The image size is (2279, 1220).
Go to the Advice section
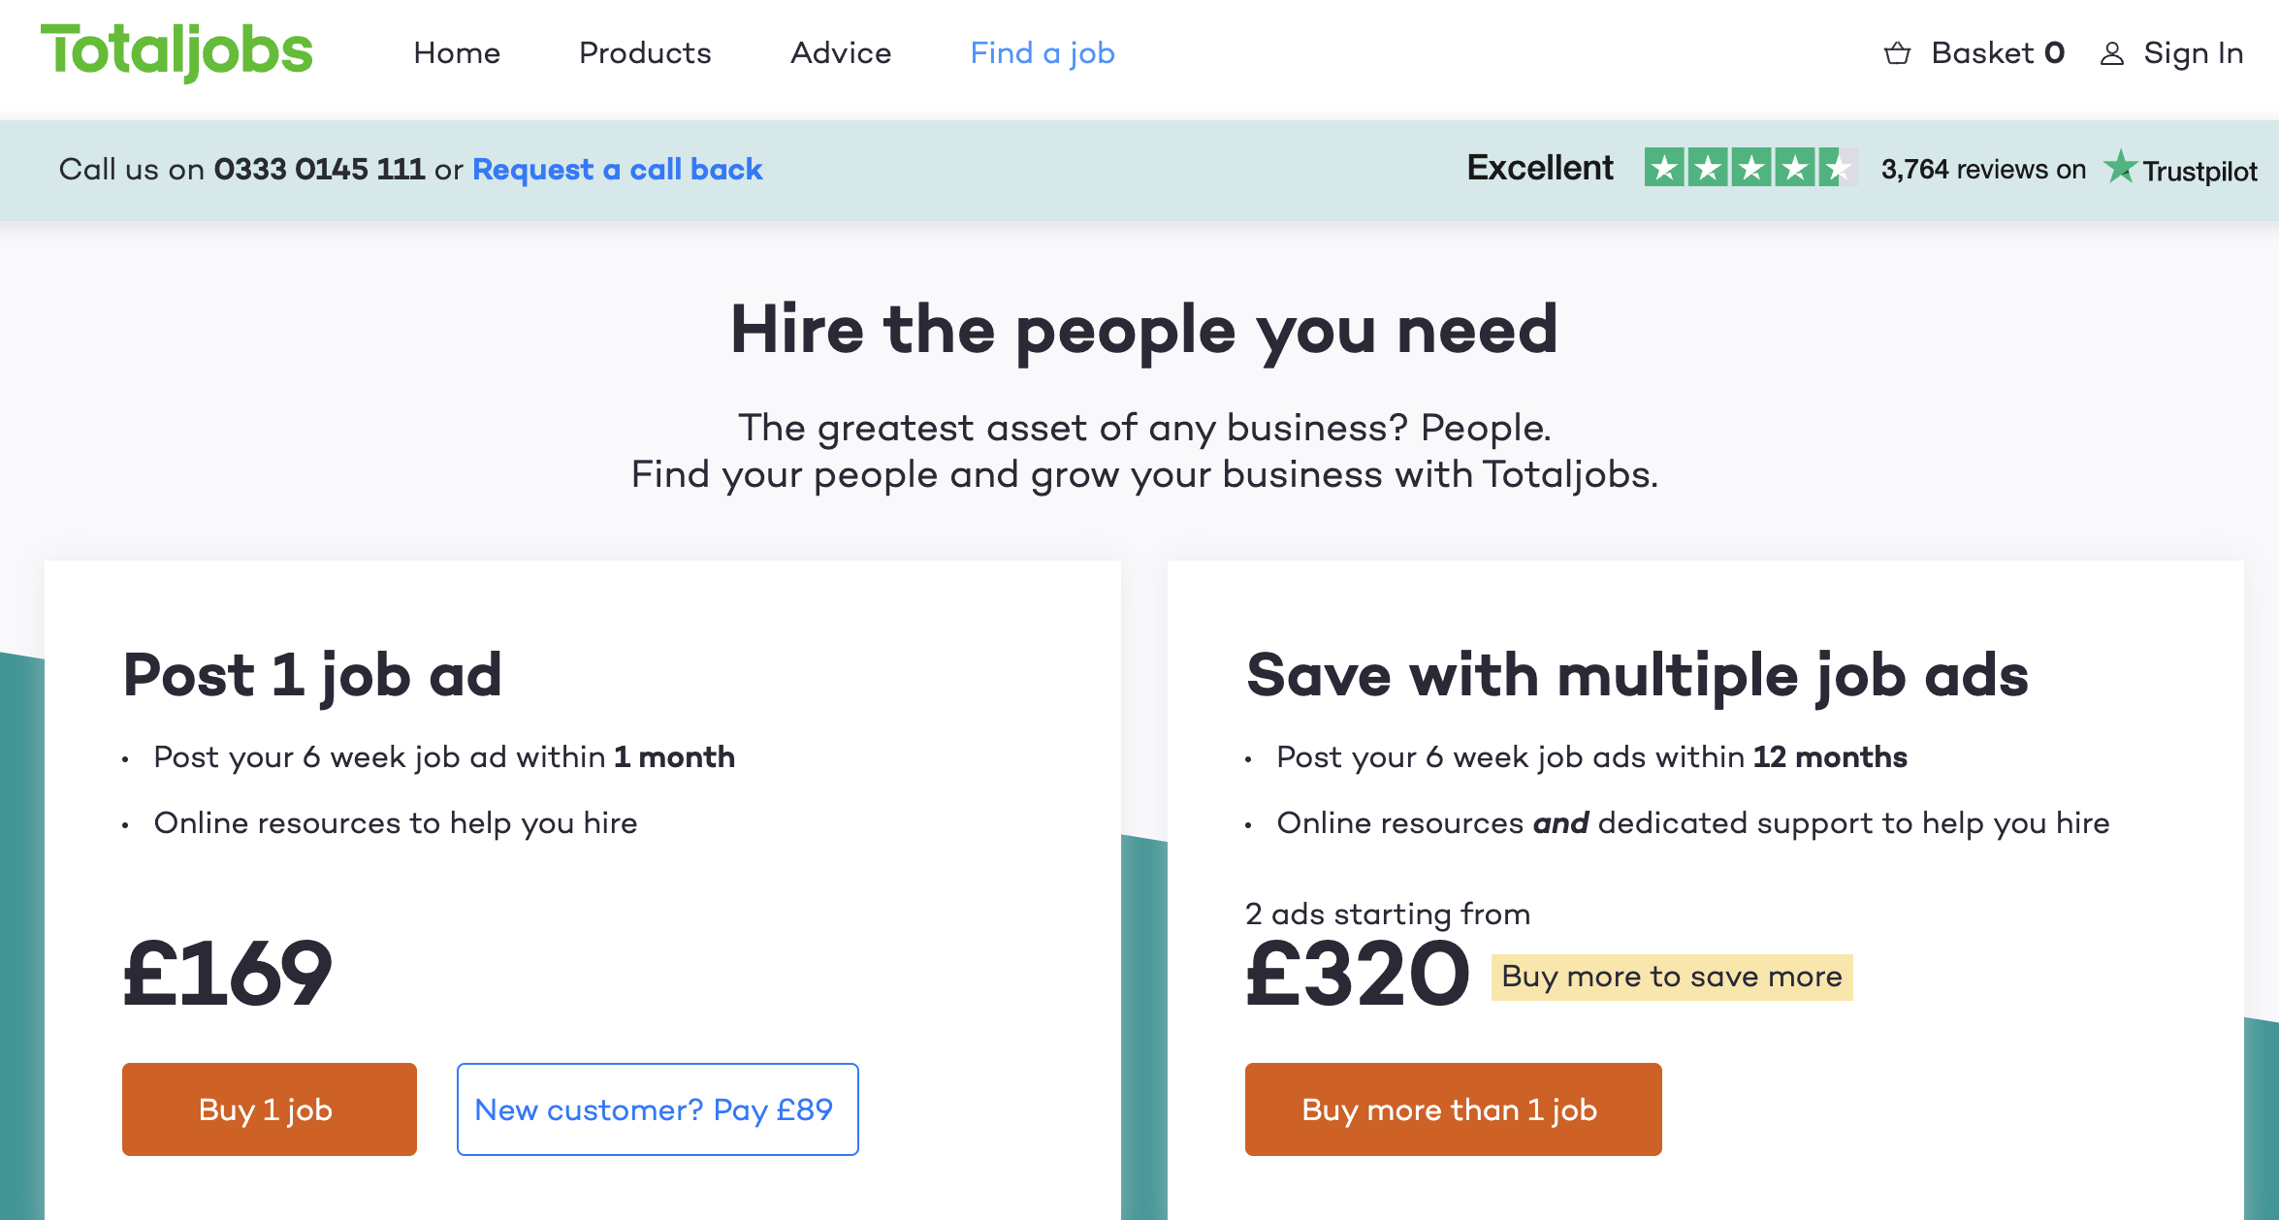pos(840,53)
